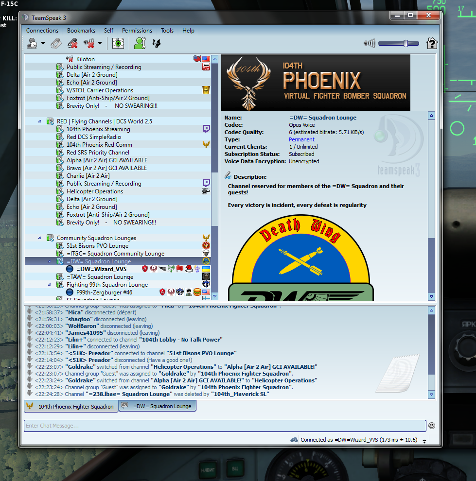Collapse the Community Squadron Lounges group
476x481 pixels.
(x=39, y=238)
